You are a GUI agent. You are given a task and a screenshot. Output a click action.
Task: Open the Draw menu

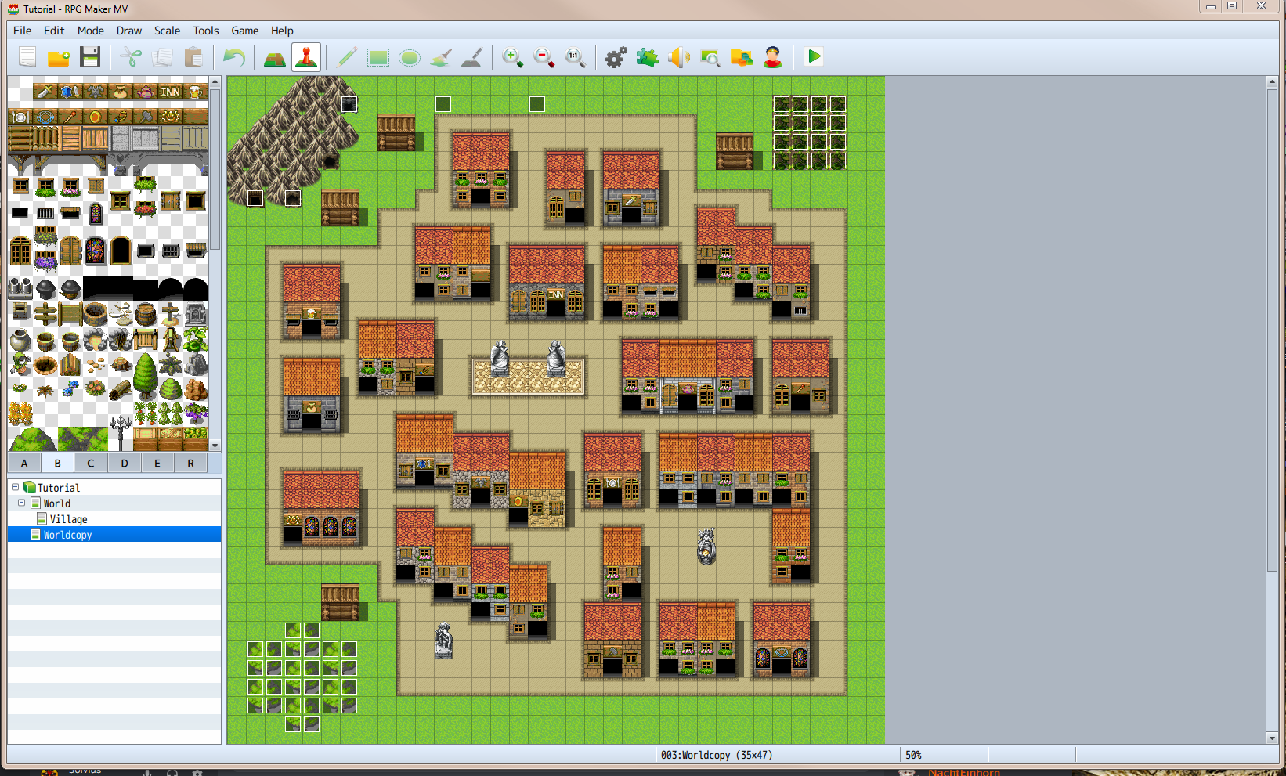[x=129, y=31]
